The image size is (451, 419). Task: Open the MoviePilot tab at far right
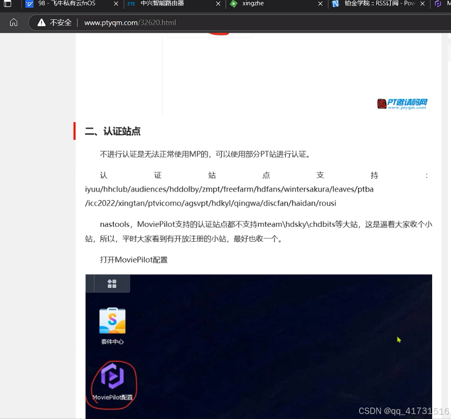point(442,4)
